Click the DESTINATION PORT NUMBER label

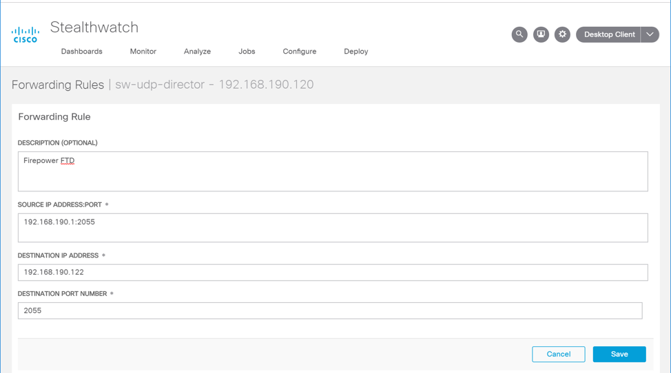[x=63, y=294]
